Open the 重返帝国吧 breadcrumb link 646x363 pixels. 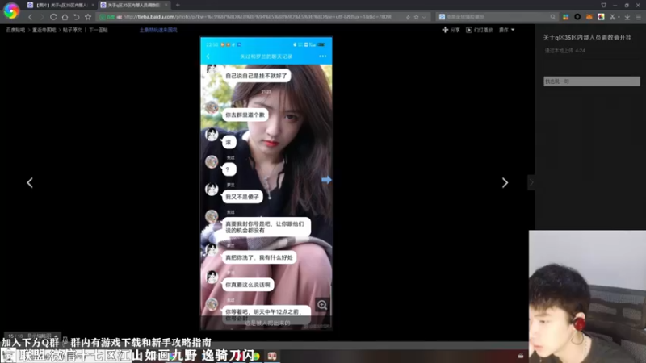point(44,30)
